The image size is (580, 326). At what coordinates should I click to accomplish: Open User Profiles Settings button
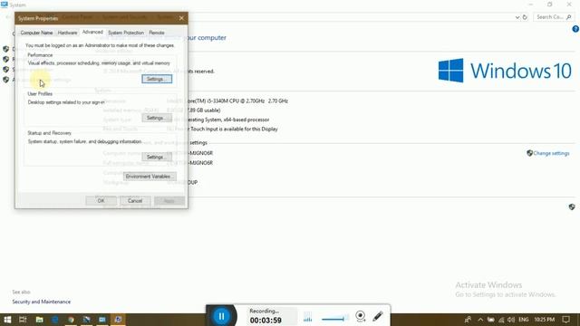[x=157, y=118]
